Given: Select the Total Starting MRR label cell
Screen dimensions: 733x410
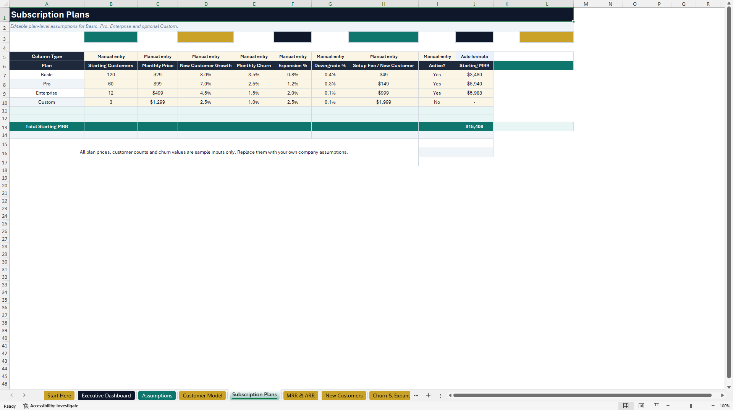Looking at the screenshot, I should (47, 127).
